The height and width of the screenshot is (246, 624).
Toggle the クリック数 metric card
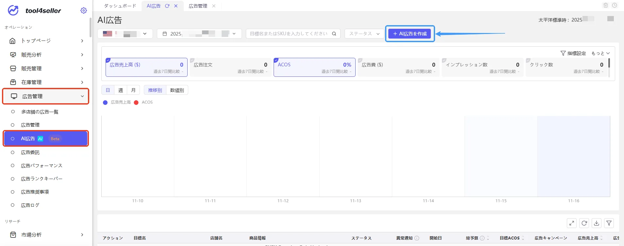[566, 68]
